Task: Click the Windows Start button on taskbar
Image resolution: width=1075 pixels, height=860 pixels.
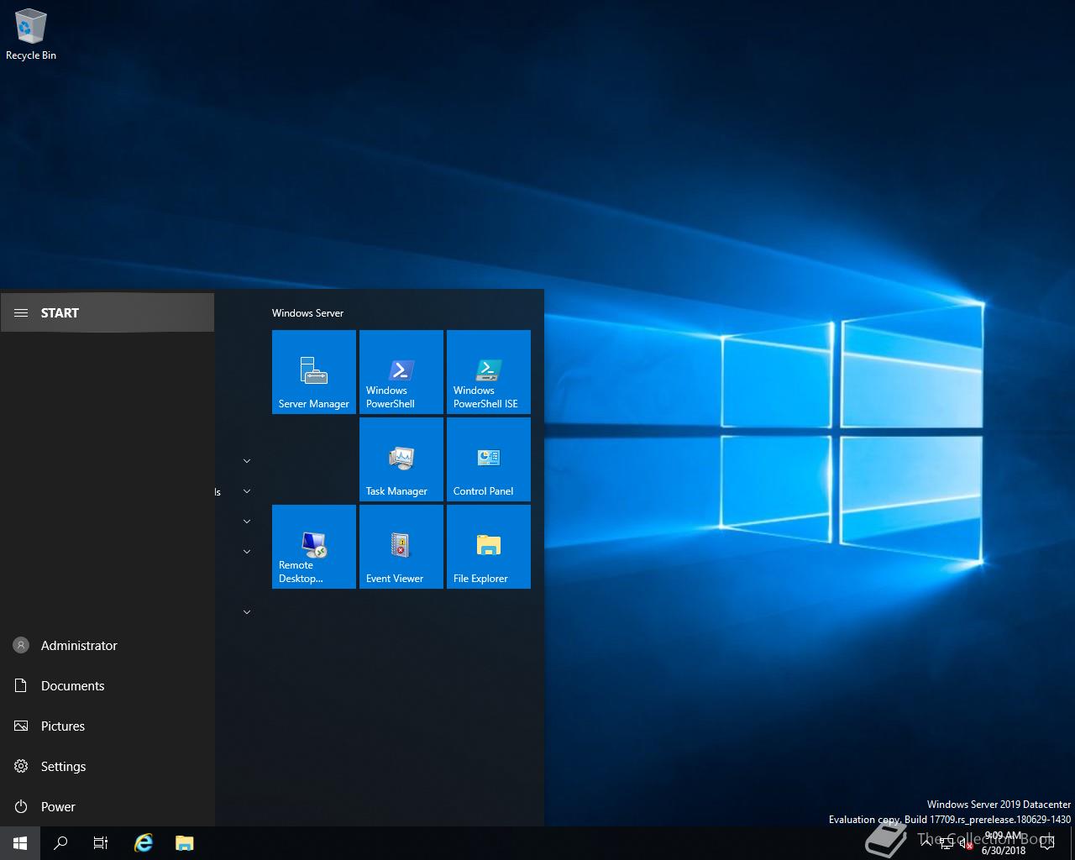Action: point(20,843)
